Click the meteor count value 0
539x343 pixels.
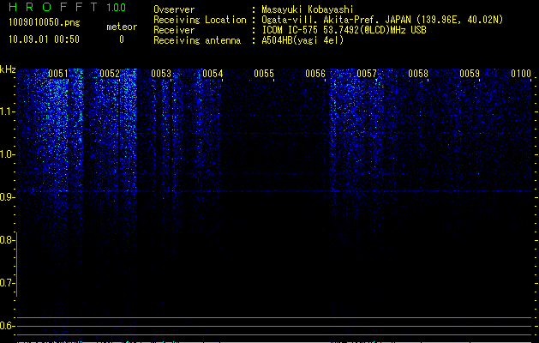(x=122, y=39)
